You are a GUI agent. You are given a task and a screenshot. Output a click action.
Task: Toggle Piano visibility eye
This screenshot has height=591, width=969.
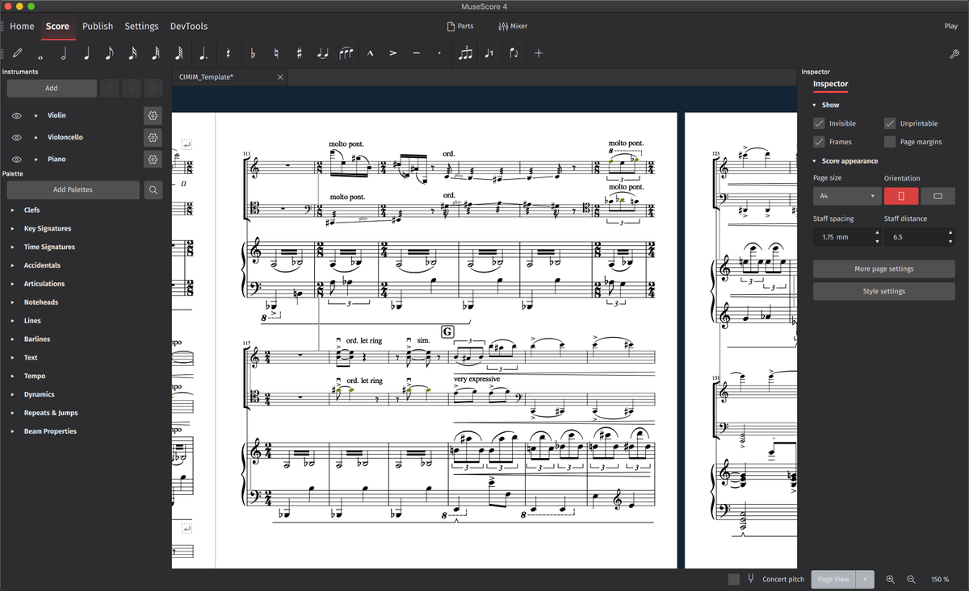tap(16, 159)
